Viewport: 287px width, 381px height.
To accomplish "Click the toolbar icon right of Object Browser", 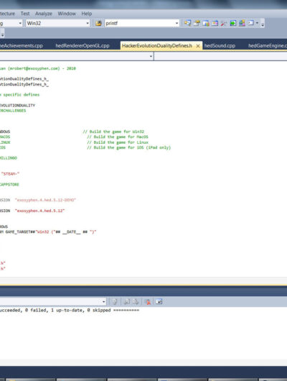I will pyautogui.click(x=215, y=23).
